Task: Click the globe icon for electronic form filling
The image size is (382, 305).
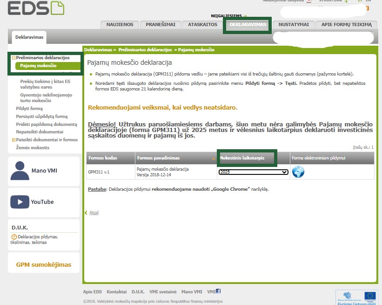Action: tap(298, 172)
